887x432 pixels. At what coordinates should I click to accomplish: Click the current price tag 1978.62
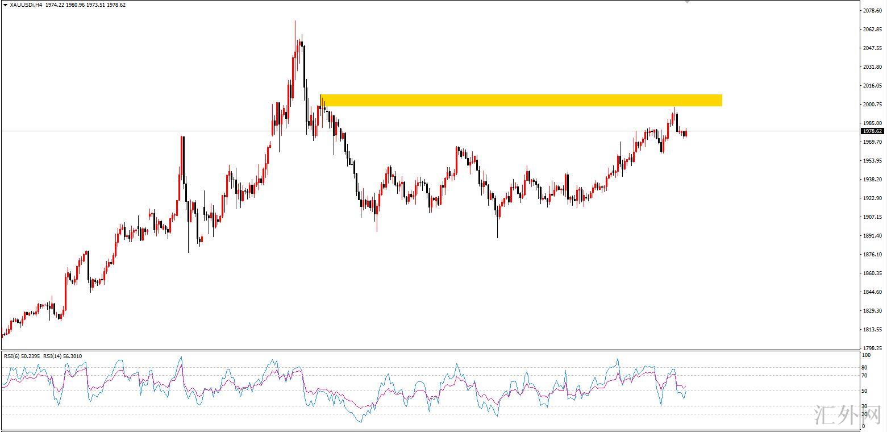point(872,131)
